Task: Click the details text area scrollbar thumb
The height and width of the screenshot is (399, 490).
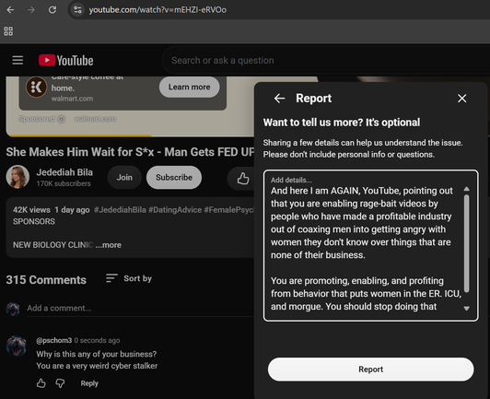Action: [x=467, y=243]
